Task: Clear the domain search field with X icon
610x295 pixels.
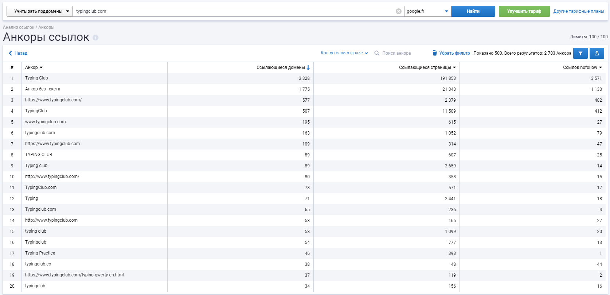Action: click(399, 11)
